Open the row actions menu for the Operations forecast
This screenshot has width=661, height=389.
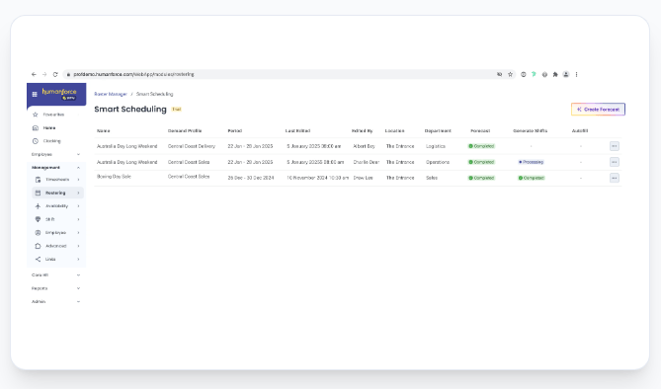click(x=615, y=162)
